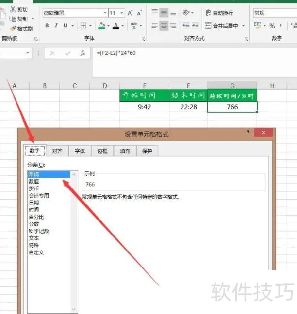The height and width of the screenshot is (314, 297).
Task: Select column G header
Action: point(232,86)
